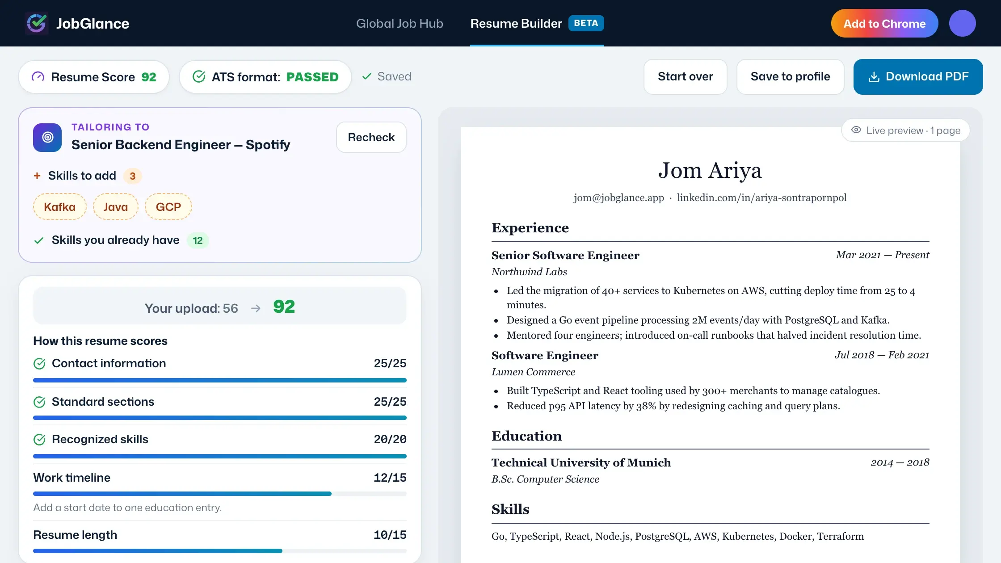Click 'Add a start date to one education entry' hint
The height and width of the screenshot is (563, 1001).
click(127, 508)
